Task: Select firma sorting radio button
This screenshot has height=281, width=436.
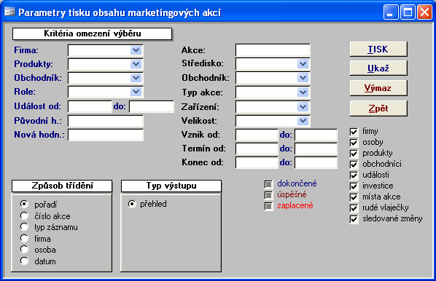Action: click(24, 238)
